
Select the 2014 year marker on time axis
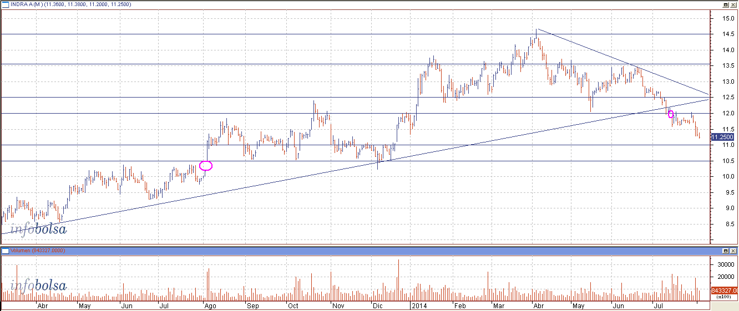coord(419,305)
